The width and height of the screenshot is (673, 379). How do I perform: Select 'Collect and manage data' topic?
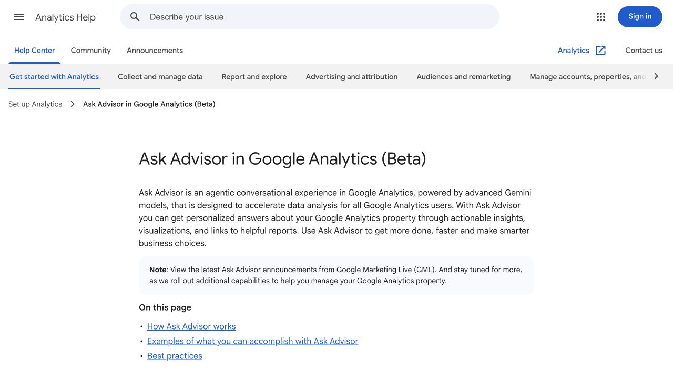(x=160, y=77)
